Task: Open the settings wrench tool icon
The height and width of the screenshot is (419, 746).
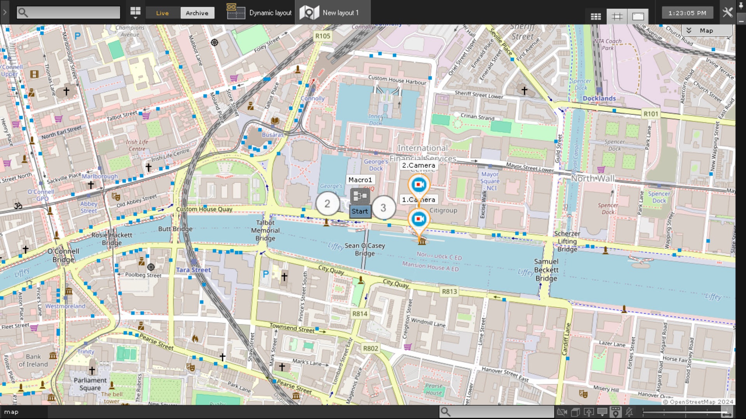Action: 727,12
